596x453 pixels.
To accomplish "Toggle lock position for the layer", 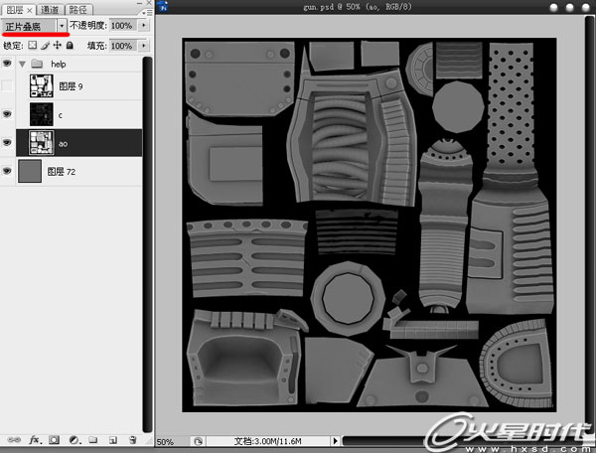I will tap(59, 46).
